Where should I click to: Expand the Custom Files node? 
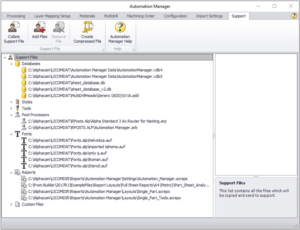pos(11,204)
